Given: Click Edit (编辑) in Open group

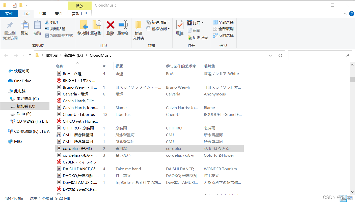Looking at the screenshot, I should click(194, 30).
